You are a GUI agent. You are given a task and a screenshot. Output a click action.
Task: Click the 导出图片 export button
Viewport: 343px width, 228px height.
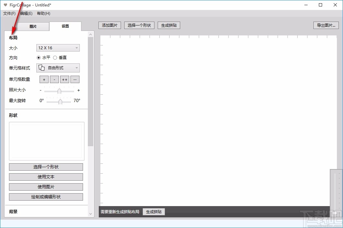click(326, 25)
